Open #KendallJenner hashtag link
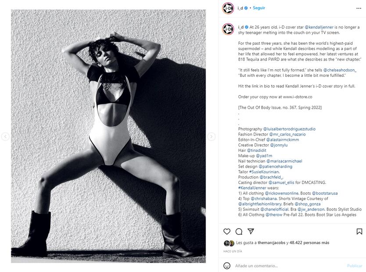 (x=252, y=188)
